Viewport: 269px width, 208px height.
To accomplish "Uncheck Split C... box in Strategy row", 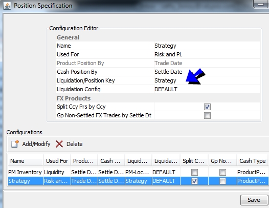I will [x=194, y=181].
